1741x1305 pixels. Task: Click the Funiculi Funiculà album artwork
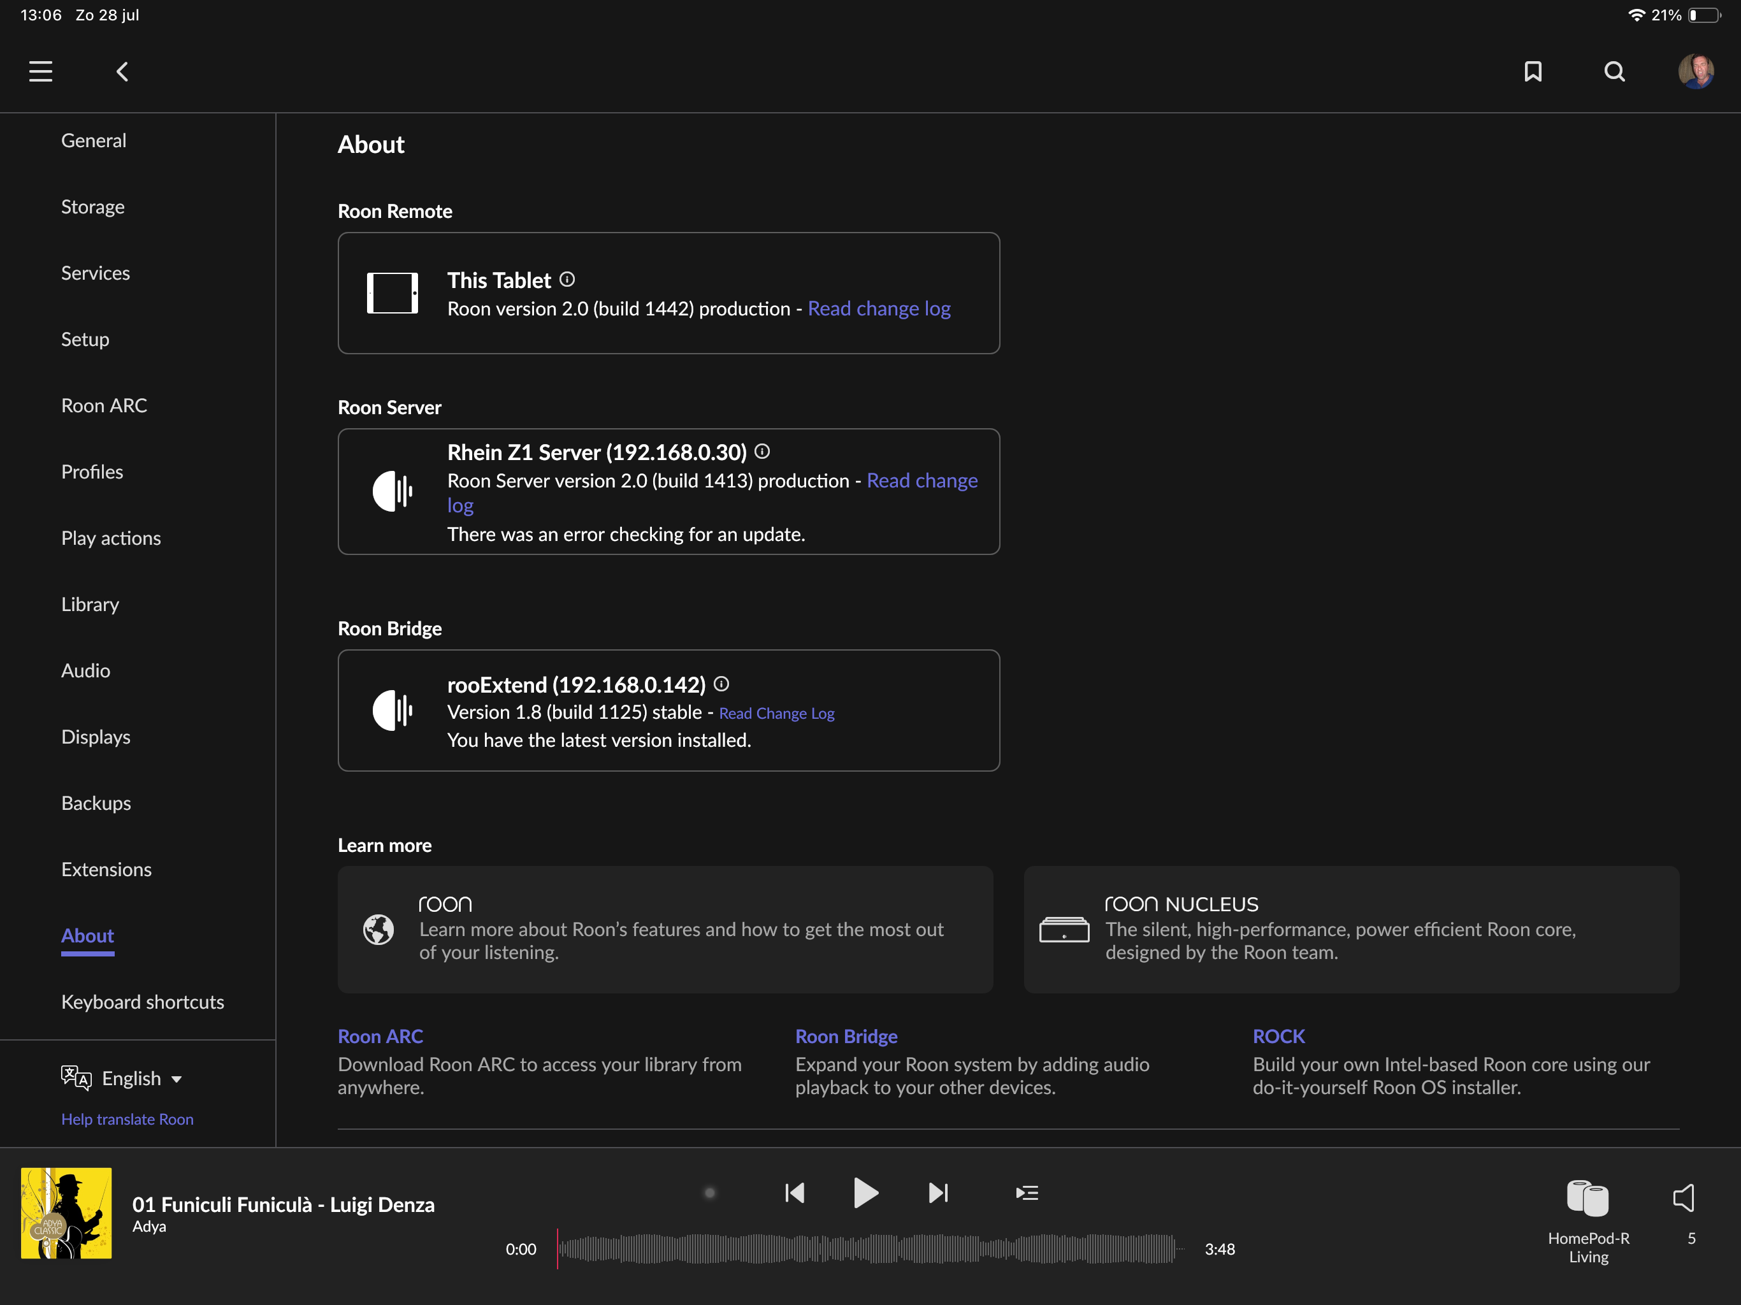(x=66, y=1213)
